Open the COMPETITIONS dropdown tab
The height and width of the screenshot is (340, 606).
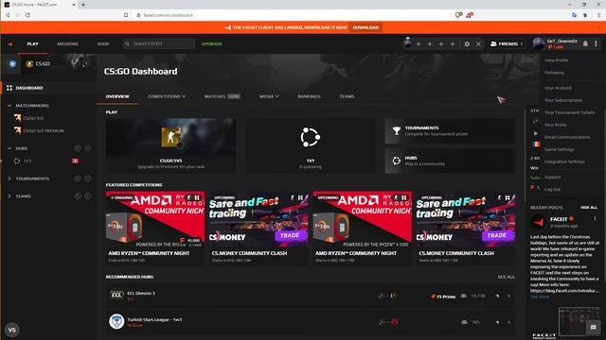click(x=167, y=96)
